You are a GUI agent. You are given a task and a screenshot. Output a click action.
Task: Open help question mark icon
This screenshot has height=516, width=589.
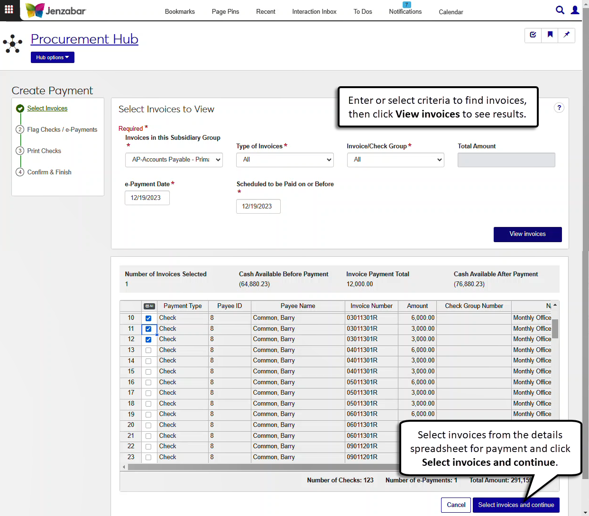click(559, 108)
